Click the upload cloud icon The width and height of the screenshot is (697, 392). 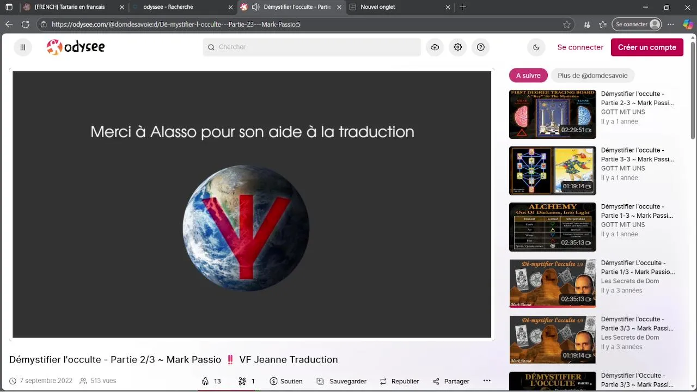435,47
